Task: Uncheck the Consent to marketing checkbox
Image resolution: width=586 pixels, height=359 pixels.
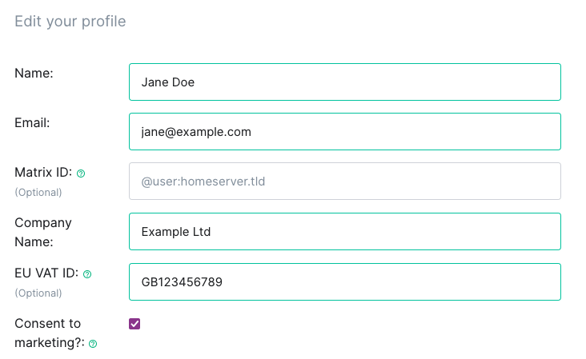Action: click(134, 324)
